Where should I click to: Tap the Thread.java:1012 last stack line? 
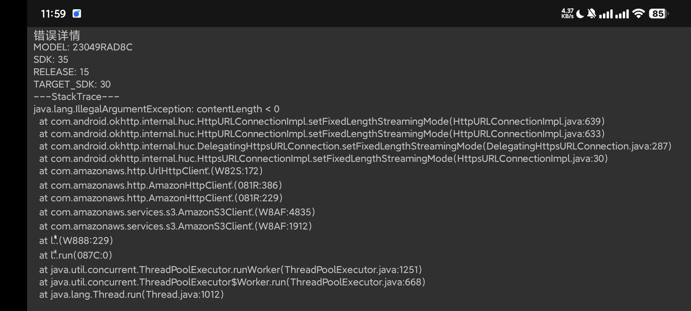[131, 295]
